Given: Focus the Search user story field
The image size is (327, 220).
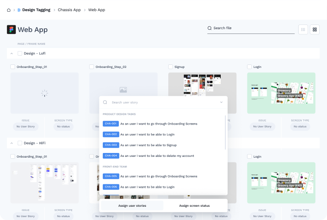Looking at the screenshot, I should coord(163,102).
